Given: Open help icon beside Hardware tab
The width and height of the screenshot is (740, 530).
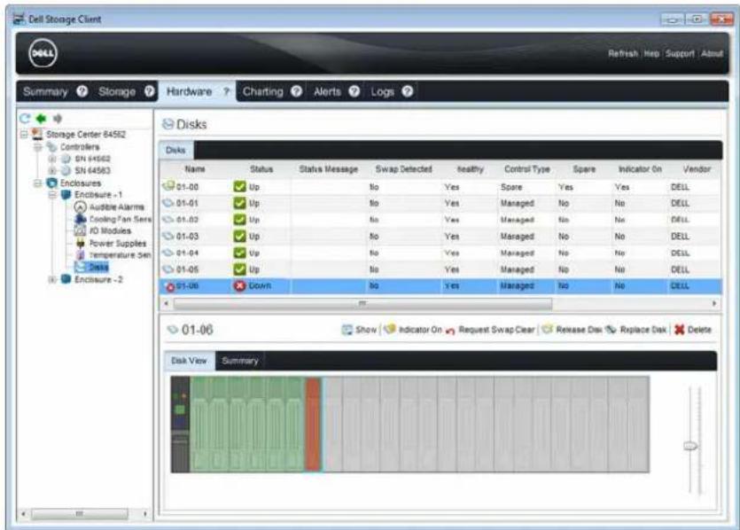Looking at the screenshot, I should (x=226, y=91).
